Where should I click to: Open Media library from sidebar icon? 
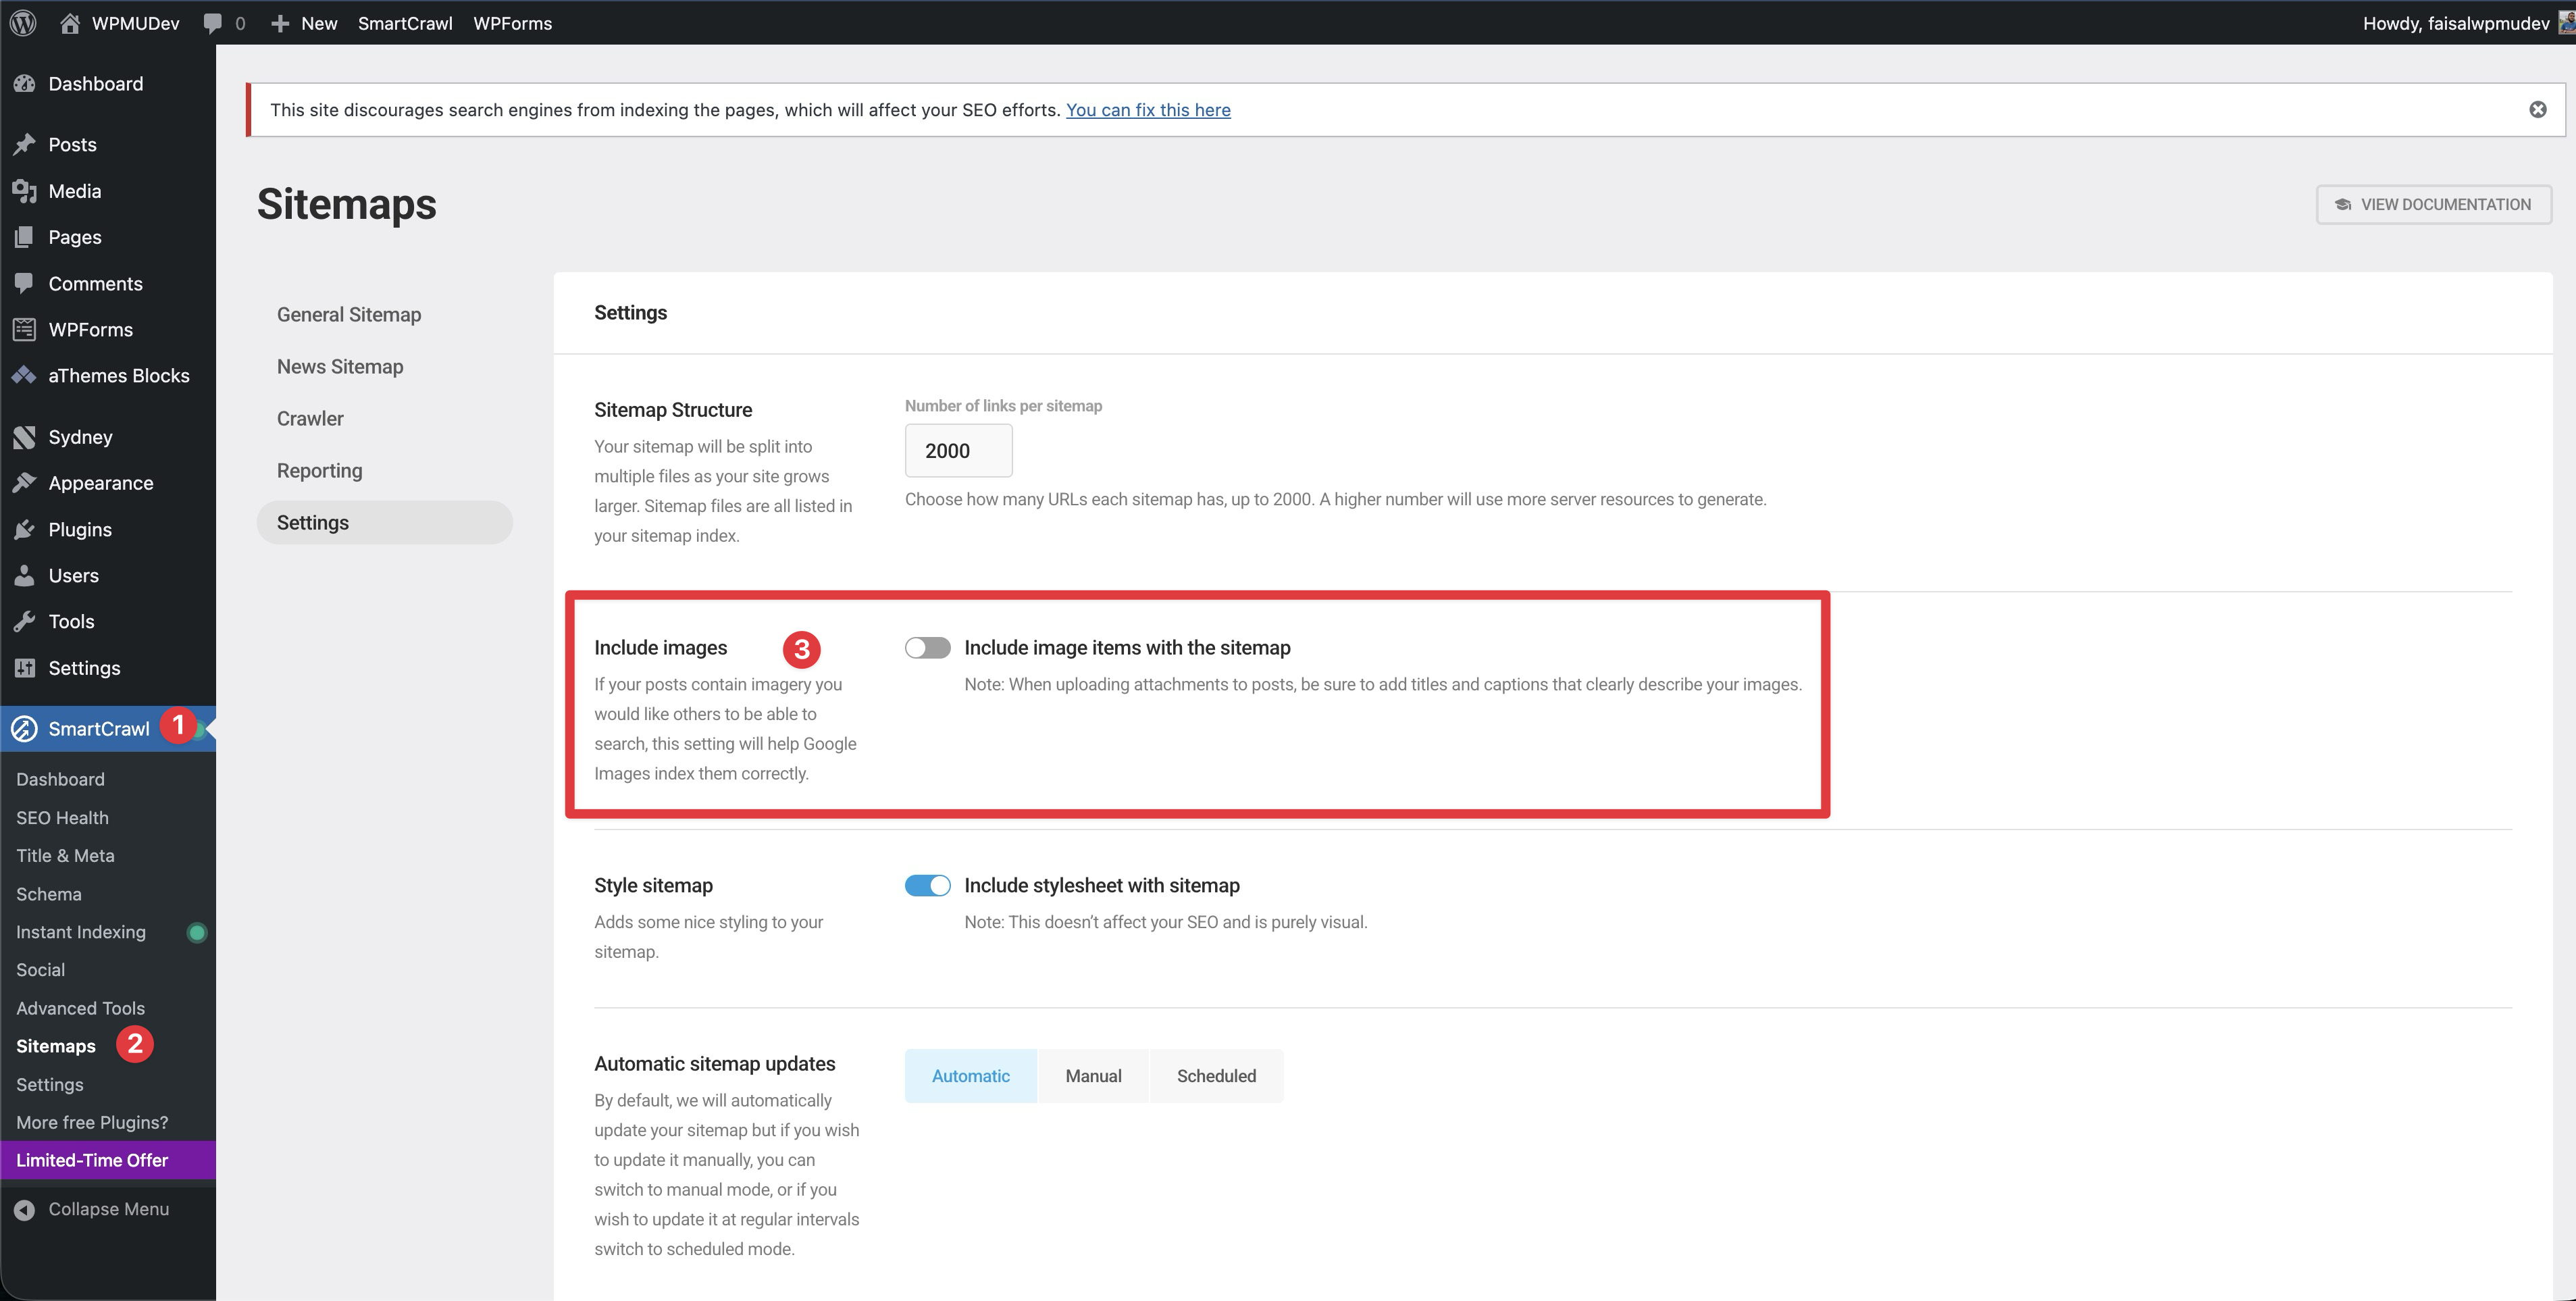tap(24, 191)
